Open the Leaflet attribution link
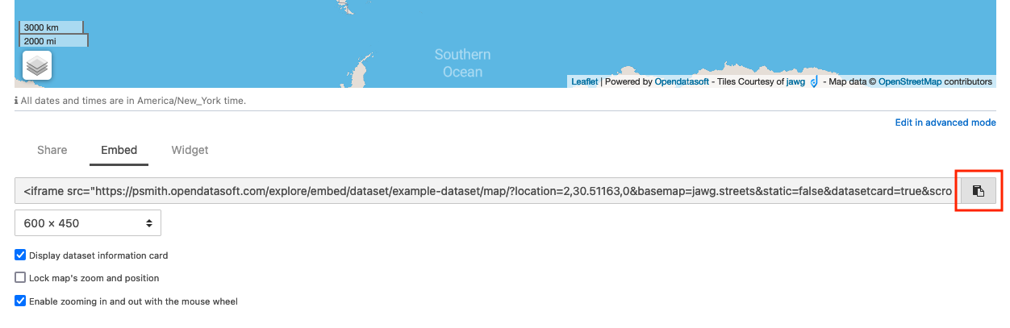1010x328 pixels. [584, 81]
